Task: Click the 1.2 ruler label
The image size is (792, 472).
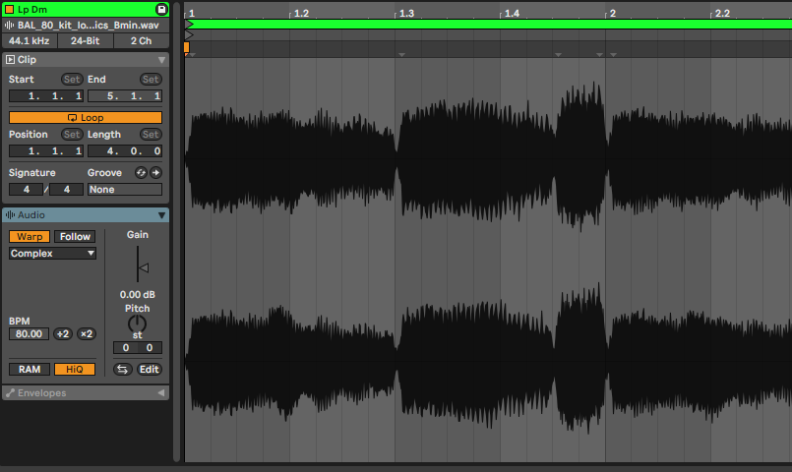Action: 301,13
